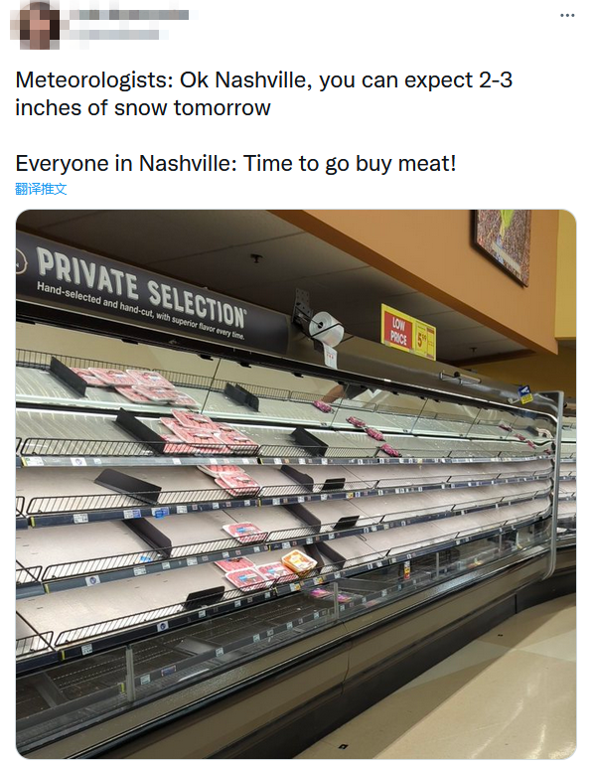Open the attached empty meat shelf photo
The image size is (593, 768).
(x=296, y=484)
